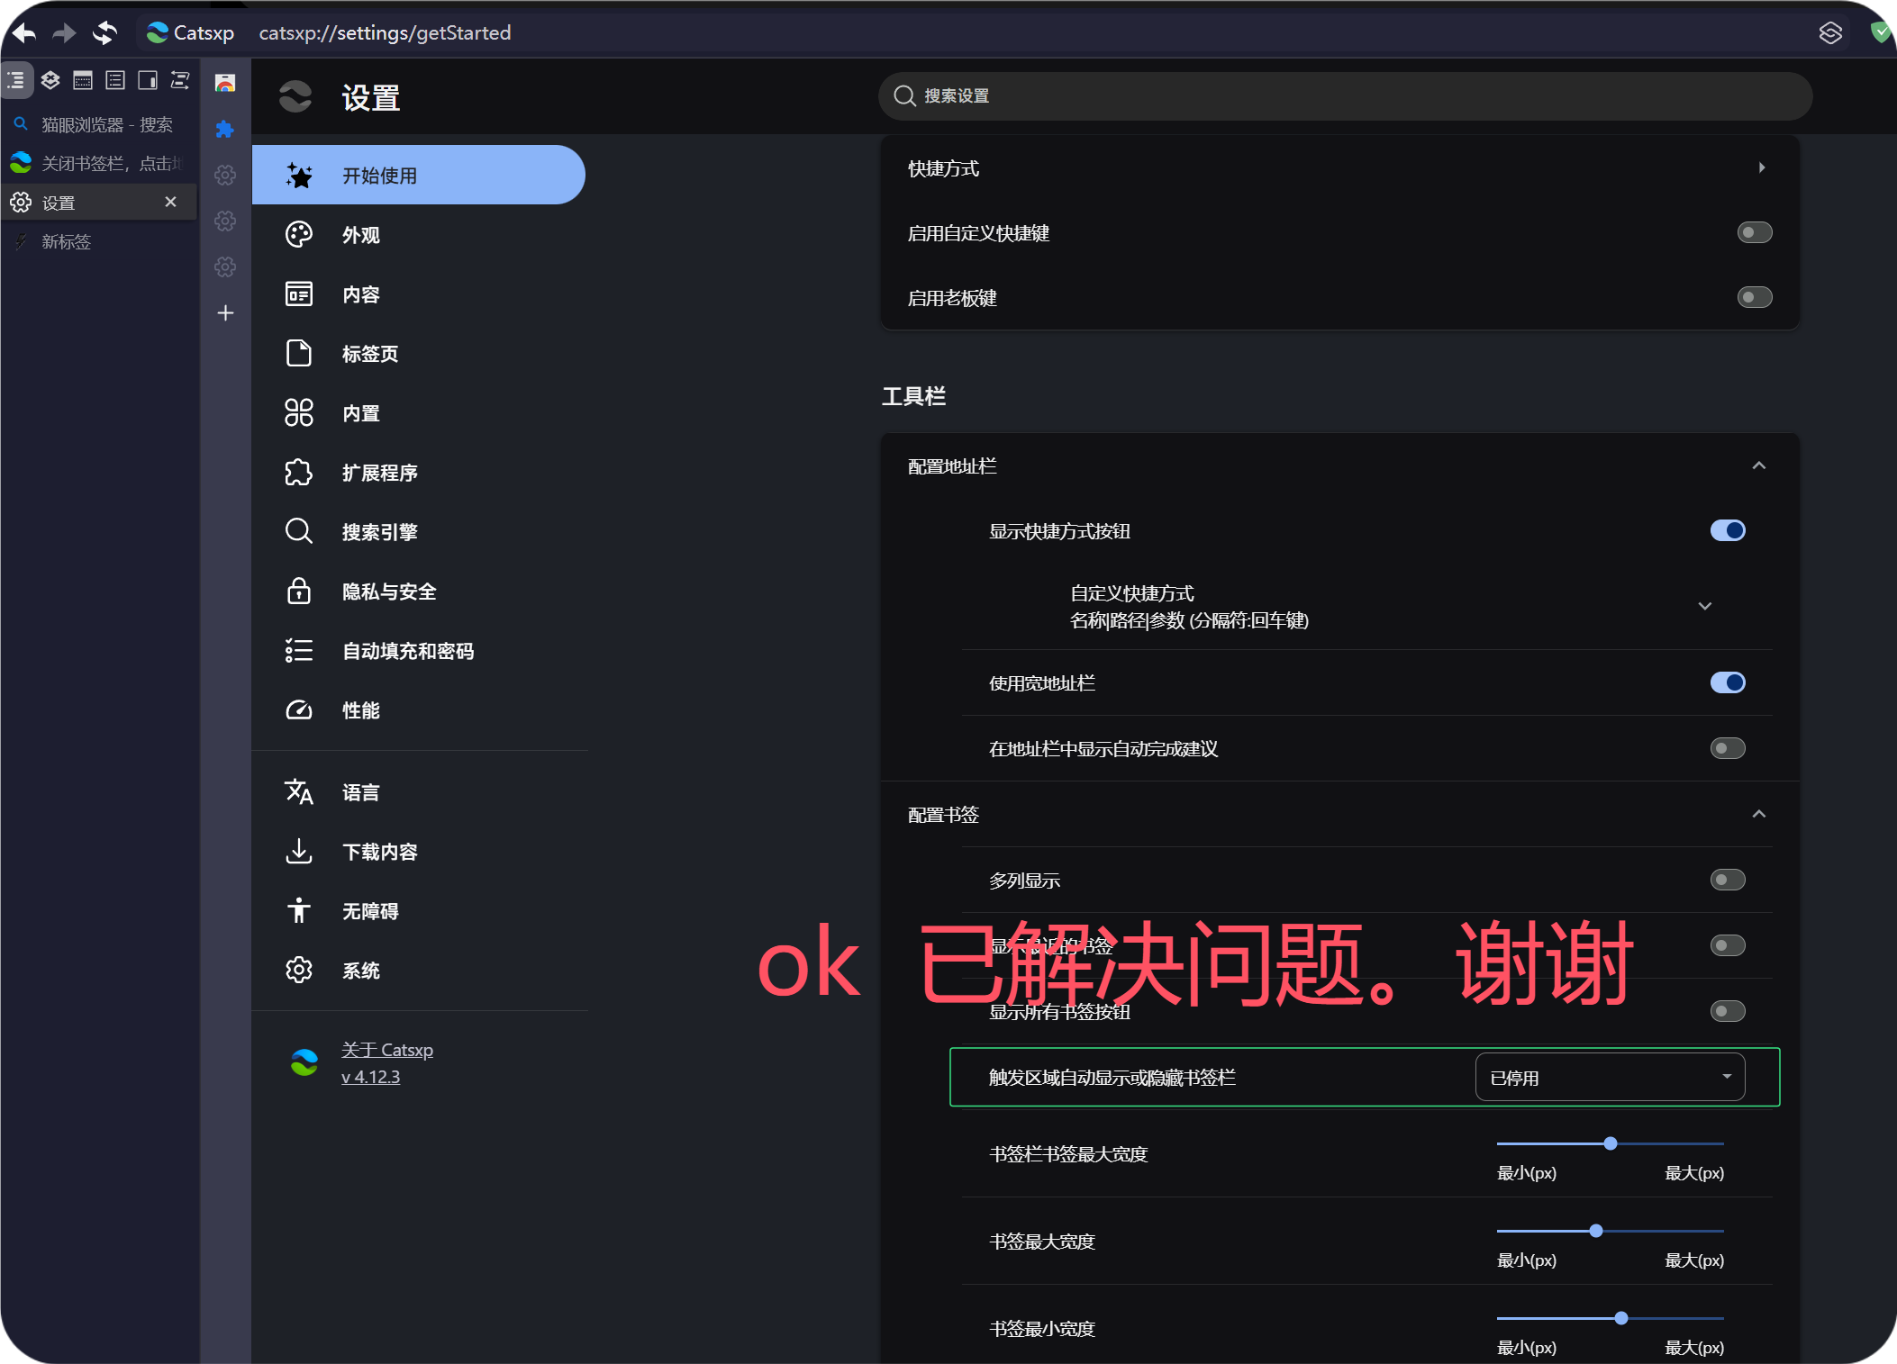This screenshot has width=1897, height=1364.
Task: Click the reload page icon
Action: tap(105, 33)
